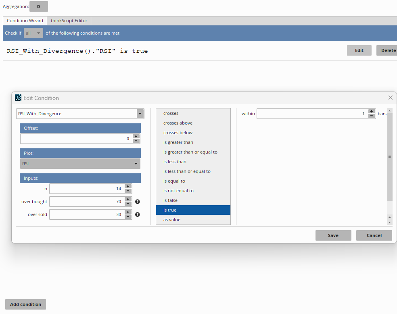Open the RSI_With_Divergence study dropdown
Viewport: 397px width, 314px height.
[140, 114]
